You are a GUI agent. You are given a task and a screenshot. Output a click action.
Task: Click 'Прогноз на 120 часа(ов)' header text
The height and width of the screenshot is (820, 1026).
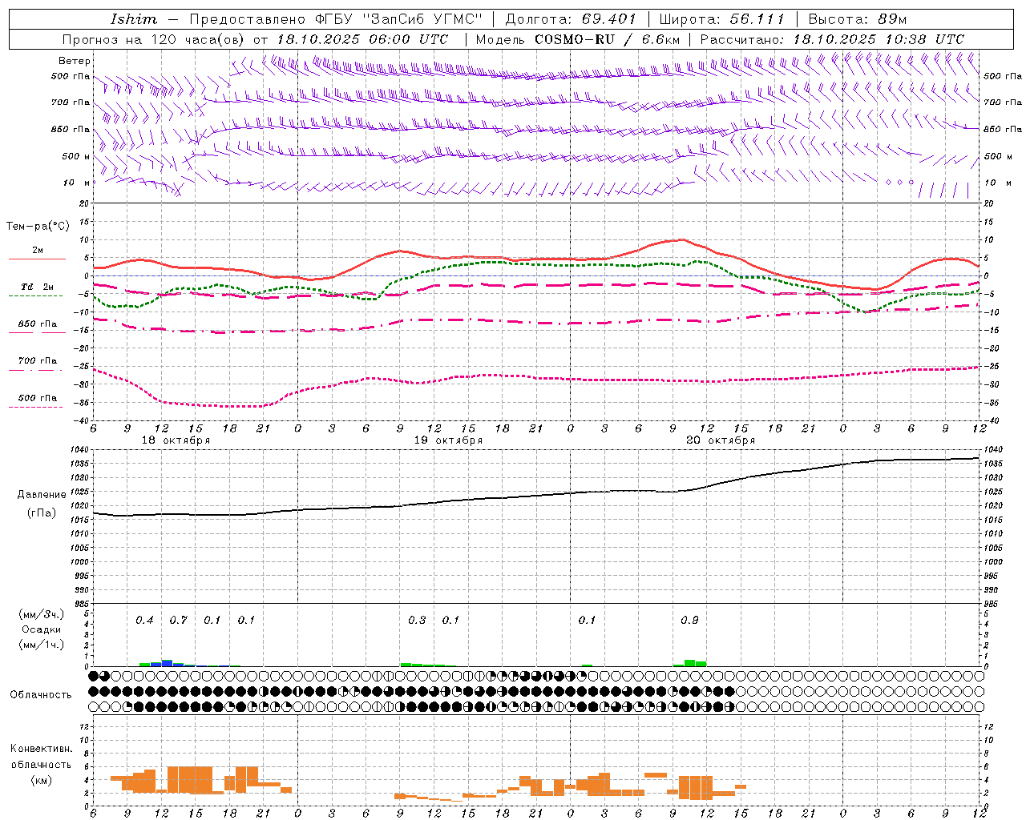(x=154, y=39)
